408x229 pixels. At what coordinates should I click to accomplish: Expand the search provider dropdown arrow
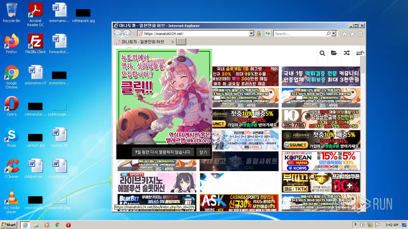[x=334, y=33]
